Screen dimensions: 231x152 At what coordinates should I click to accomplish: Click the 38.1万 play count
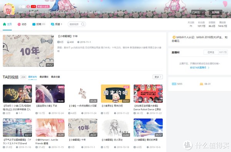pyautogui.click(x=140, y=113)
